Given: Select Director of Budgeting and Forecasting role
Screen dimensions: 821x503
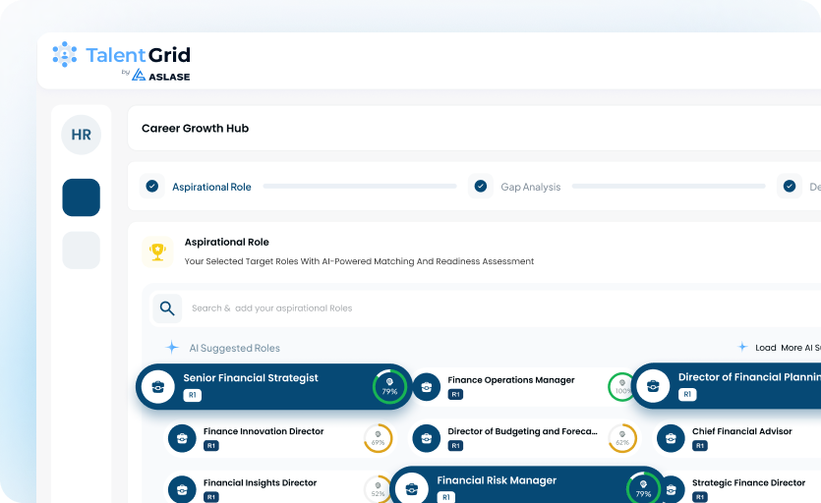Looking at the screenshot, I should pyautogui.click(x=525, y=438).
